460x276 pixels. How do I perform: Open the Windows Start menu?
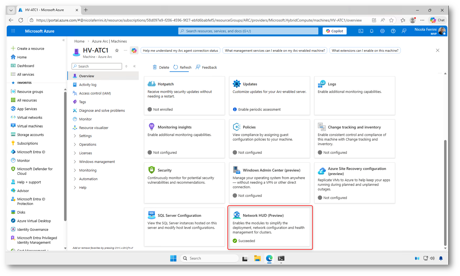(173, 259)
